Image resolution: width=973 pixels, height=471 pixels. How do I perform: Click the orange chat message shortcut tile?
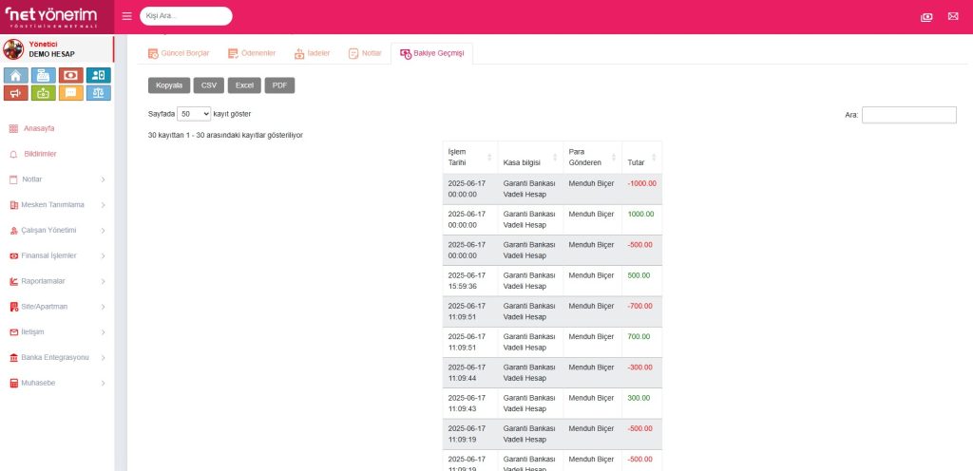coord(70,93)
